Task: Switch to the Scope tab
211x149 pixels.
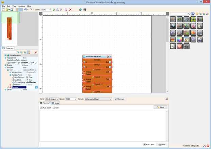Action: (x=55, y=103)
